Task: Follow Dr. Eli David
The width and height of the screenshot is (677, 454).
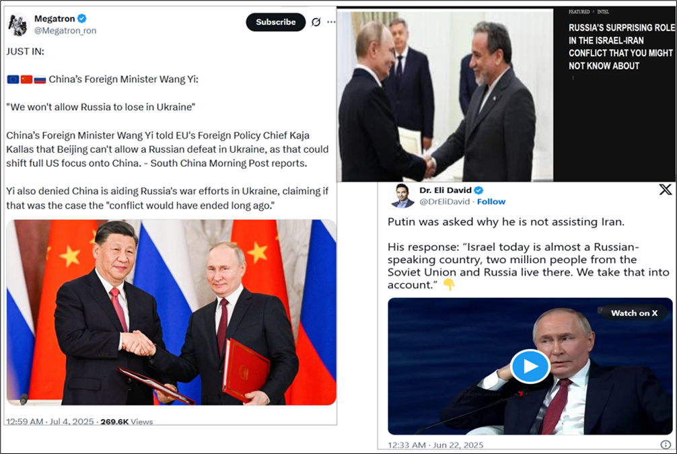Action: tap(491, 202)
